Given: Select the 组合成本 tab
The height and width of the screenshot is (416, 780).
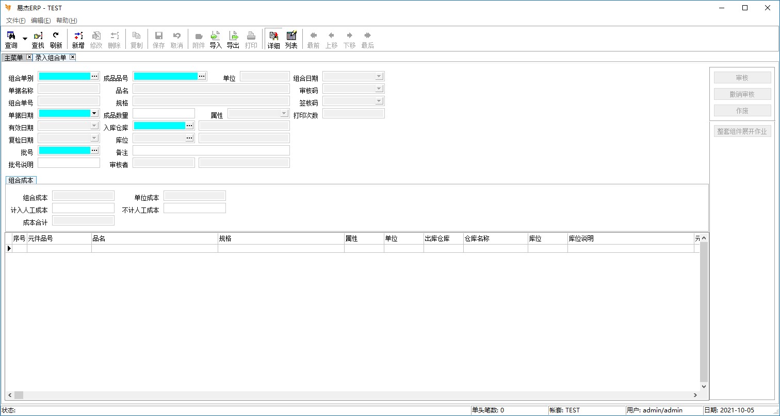Looking at the screenshot, I should tap(21, 180).
